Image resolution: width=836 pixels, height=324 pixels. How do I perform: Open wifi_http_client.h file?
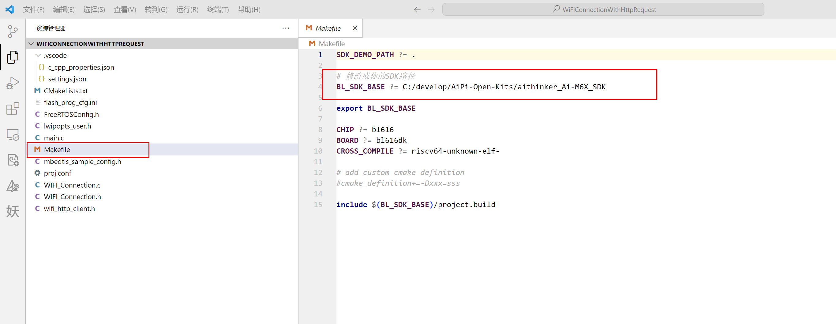pos(162,209)
